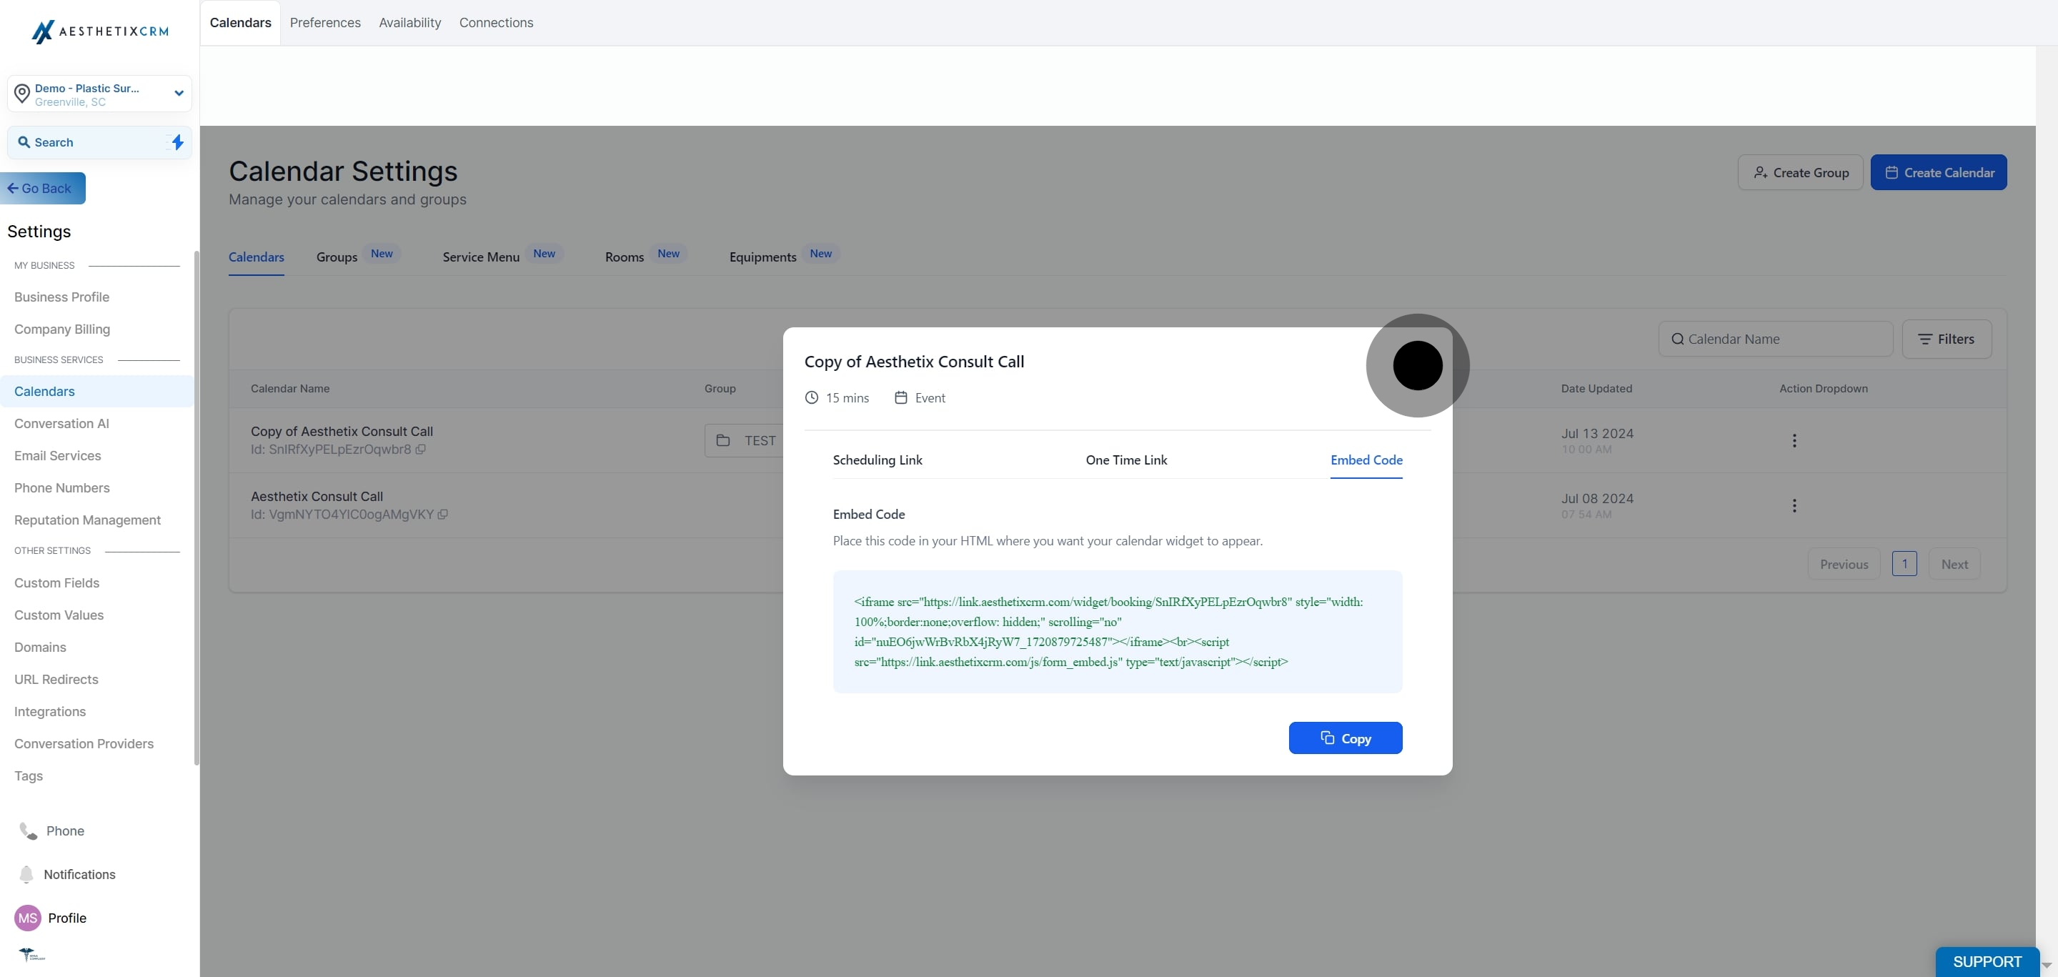This screenshot has height=977, width=2058.
Task: Open three-dot menu for Aesthetix Consult Call row
Action: (x=1794, y=506)
